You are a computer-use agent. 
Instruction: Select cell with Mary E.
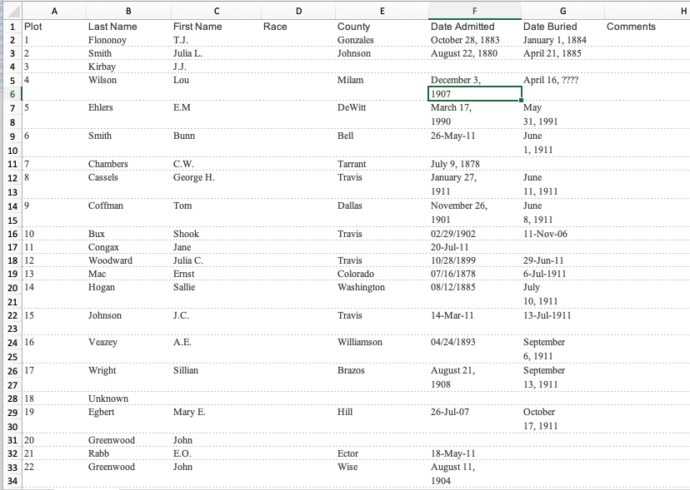point(216,412)
